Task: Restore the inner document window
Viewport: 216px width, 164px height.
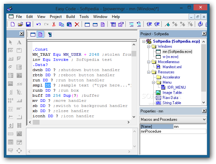Action: [x=198, y=17]
